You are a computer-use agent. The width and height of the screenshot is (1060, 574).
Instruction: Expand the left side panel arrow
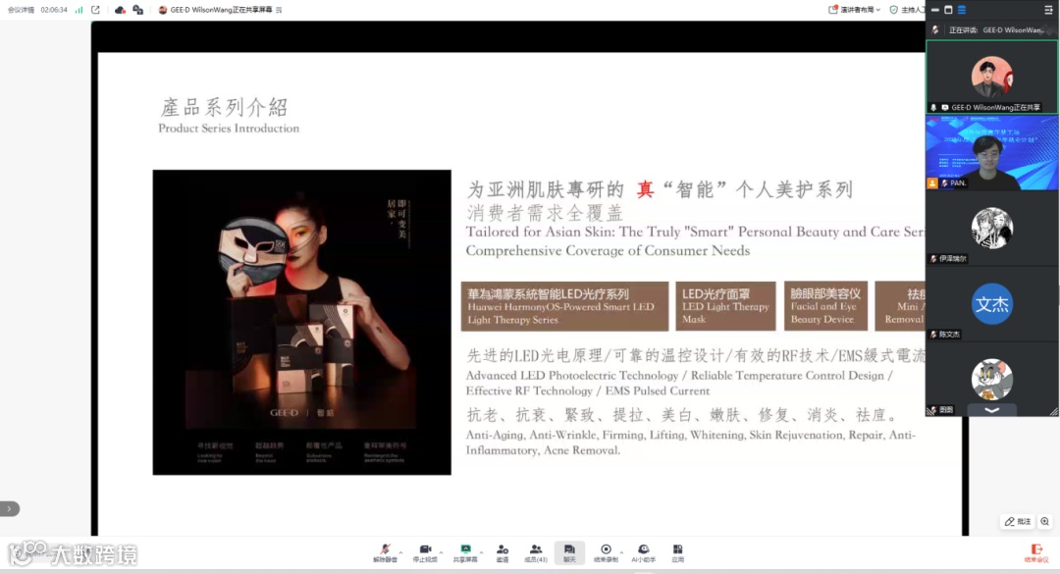pos(9,508)
